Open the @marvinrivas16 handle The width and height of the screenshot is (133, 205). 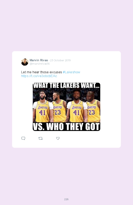point(40,64)
